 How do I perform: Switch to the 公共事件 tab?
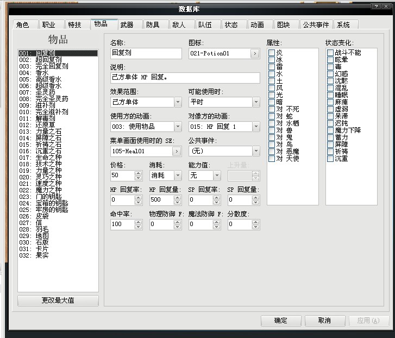tap(316, 24)
